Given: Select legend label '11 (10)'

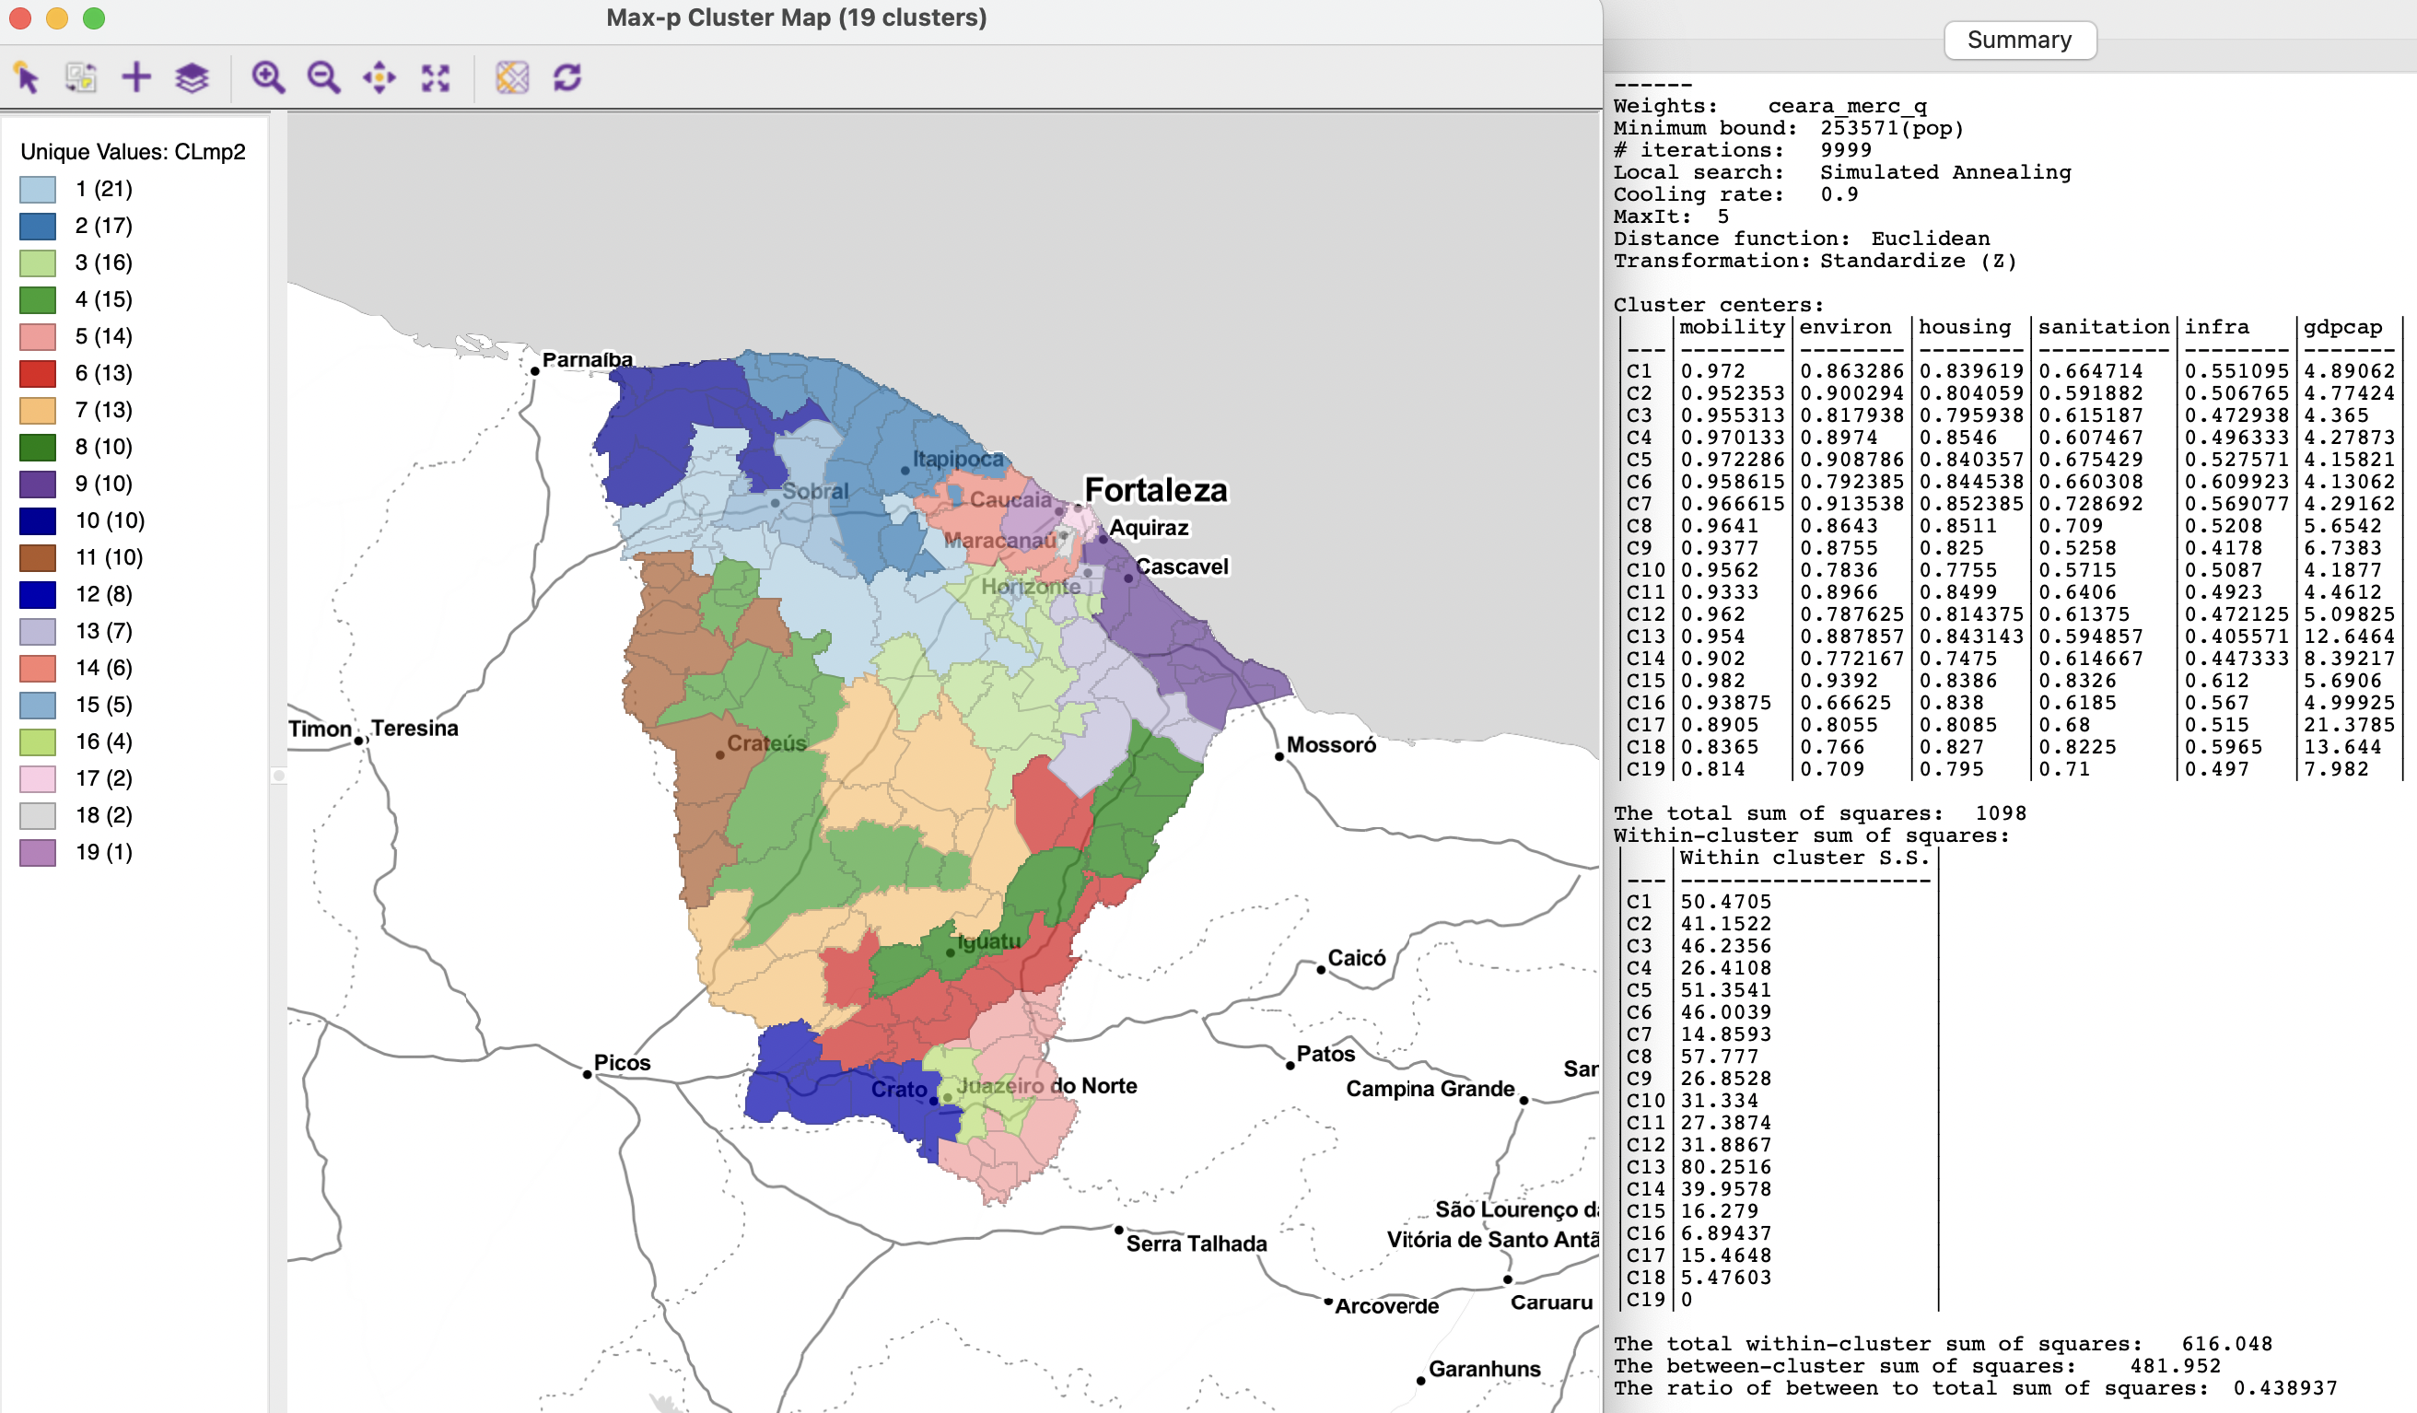Looking at the screenshot, I should coord(110,558).
